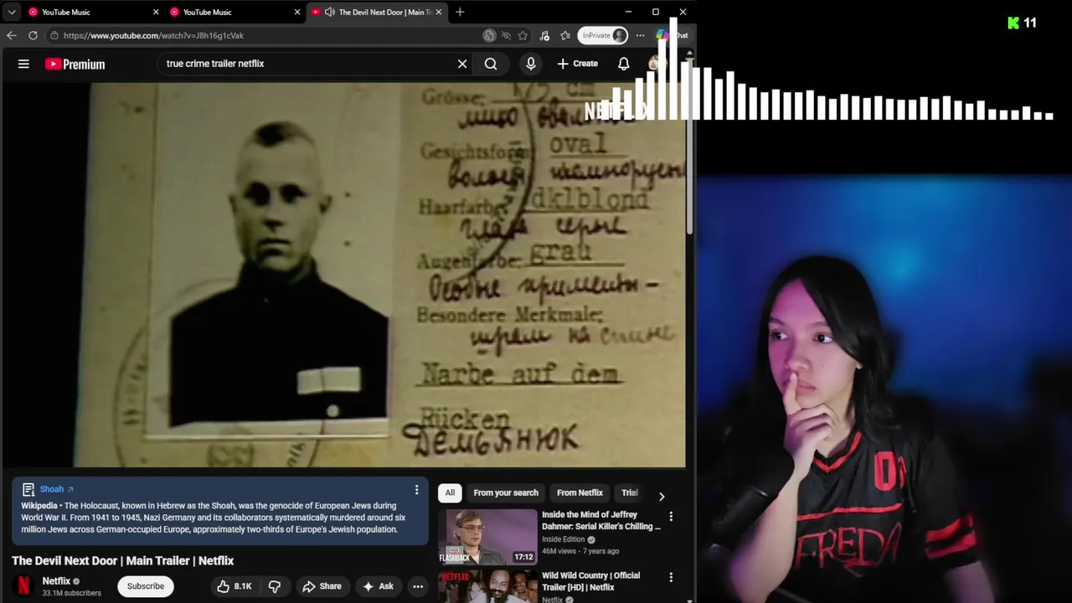Viewport: 1072px width, 603px height.
Task: Mute The Devil Next Door tab audio
Action: point(329,12)
